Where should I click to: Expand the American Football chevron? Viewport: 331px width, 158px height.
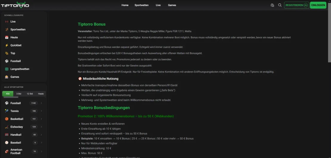pyautogui.click(x=41, y=151)
